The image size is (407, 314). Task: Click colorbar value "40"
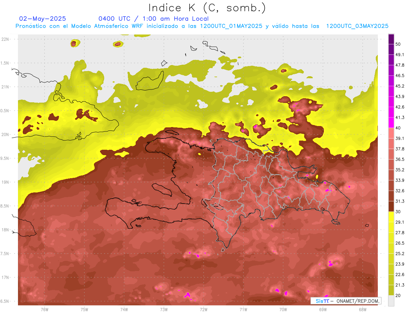pyautogui.click(x=399, y=128)
